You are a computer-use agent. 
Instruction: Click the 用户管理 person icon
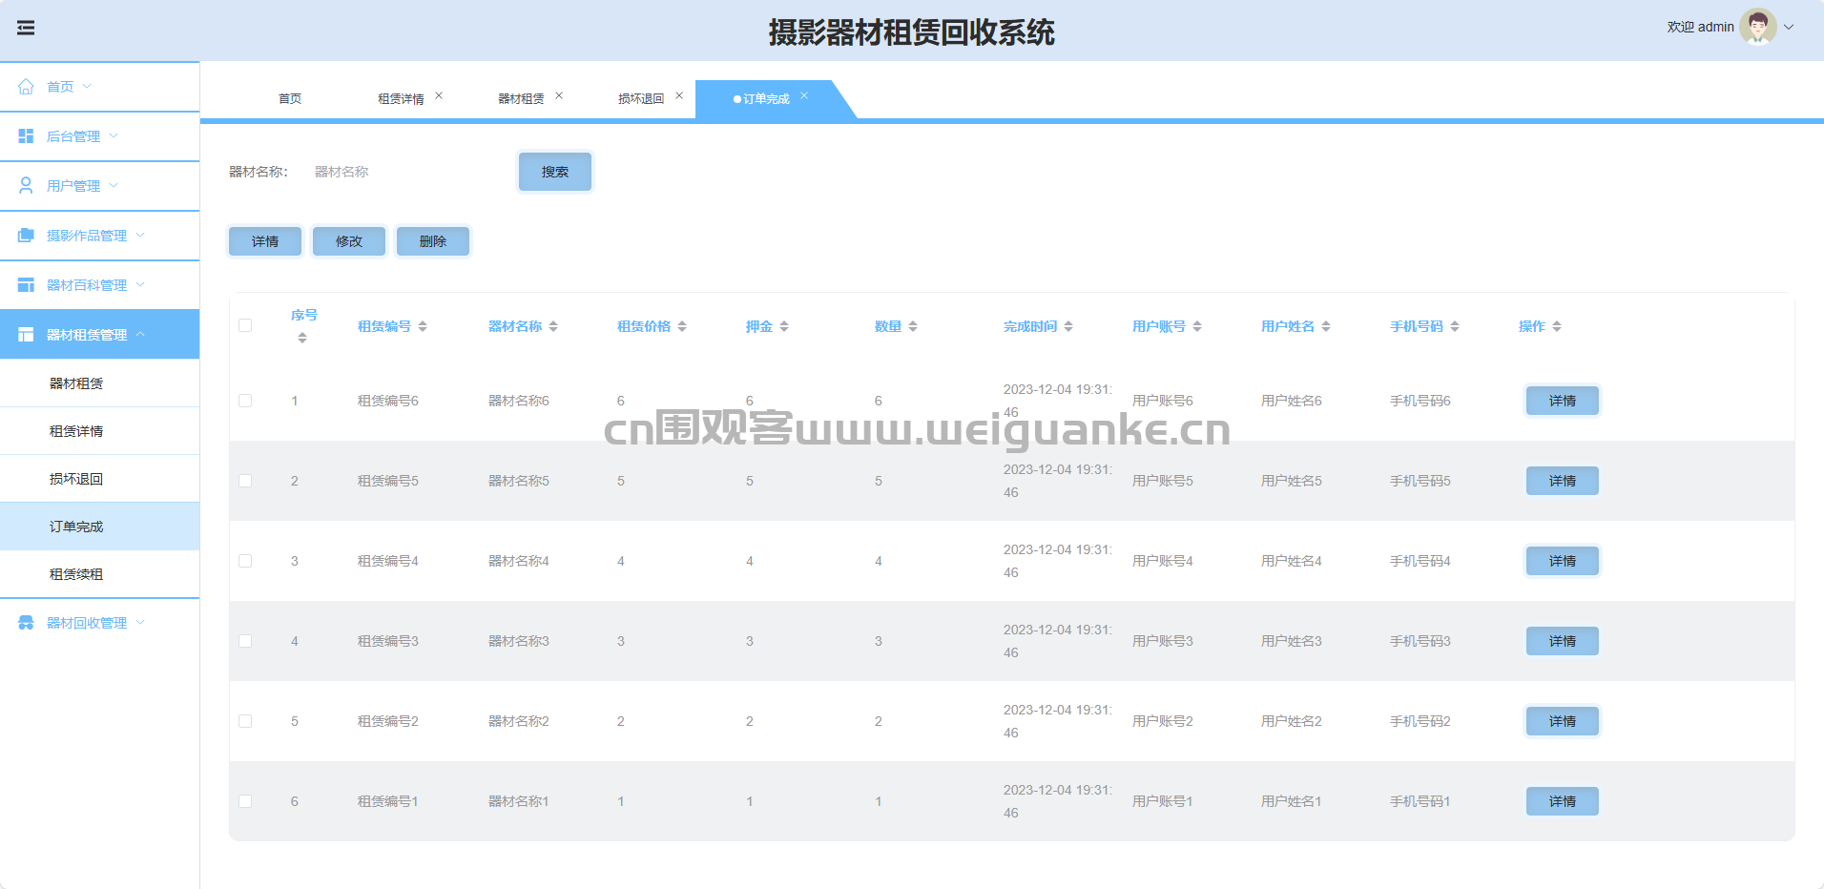pos(26,186)
